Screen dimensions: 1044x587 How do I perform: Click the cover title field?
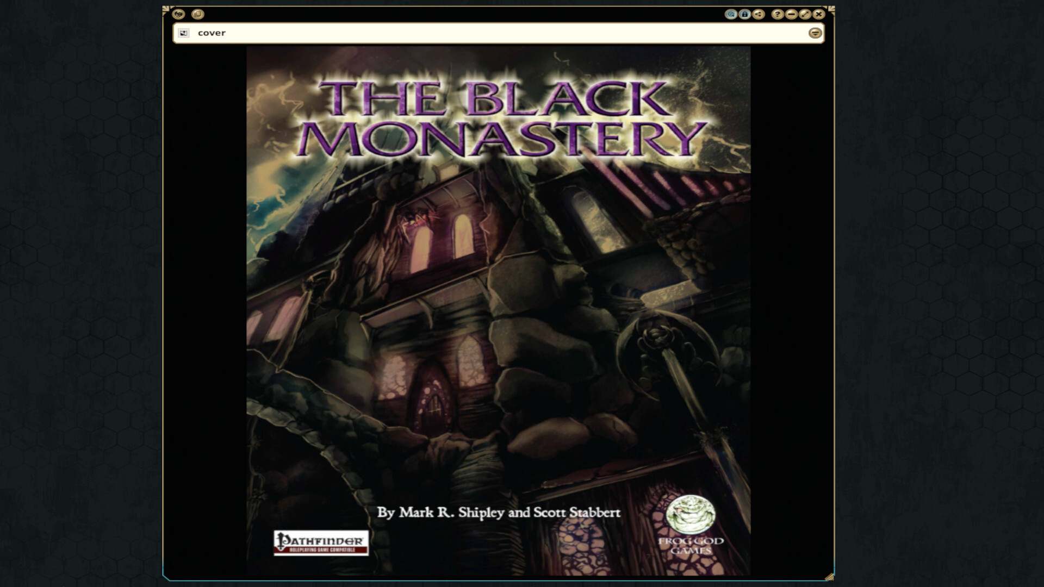click(499, 33)
